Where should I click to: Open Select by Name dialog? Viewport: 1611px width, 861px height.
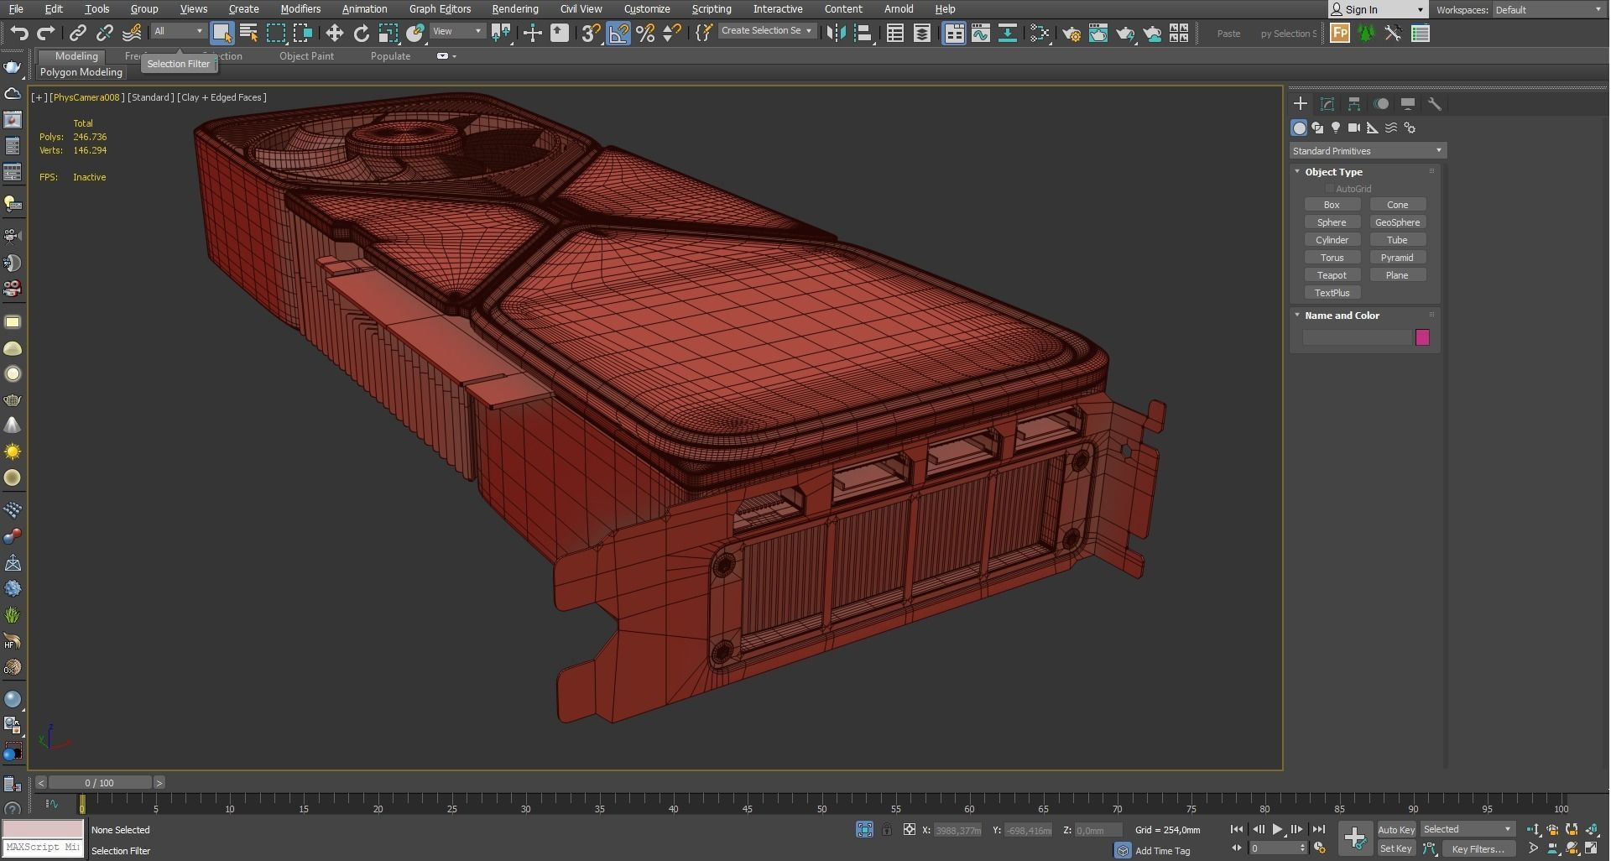point(249,33)
